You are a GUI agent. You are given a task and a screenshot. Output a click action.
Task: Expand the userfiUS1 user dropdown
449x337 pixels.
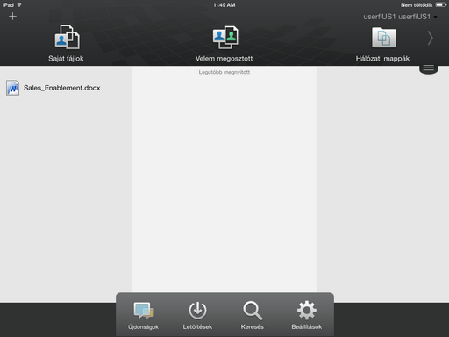tap(400, 17)
